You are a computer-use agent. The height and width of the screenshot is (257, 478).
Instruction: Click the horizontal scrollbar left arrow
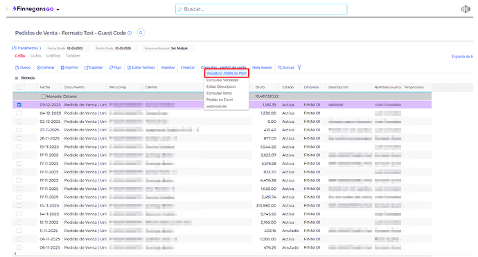click(x=15, y=254)
